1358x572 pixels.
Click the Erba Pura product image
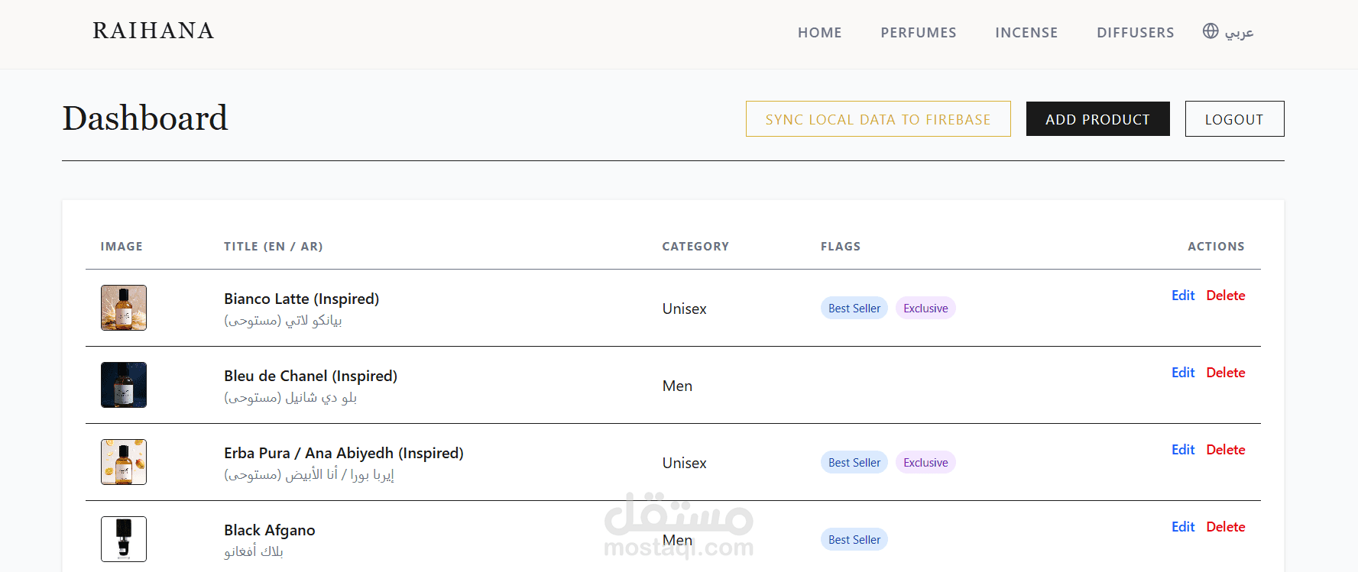coord(124,462)
